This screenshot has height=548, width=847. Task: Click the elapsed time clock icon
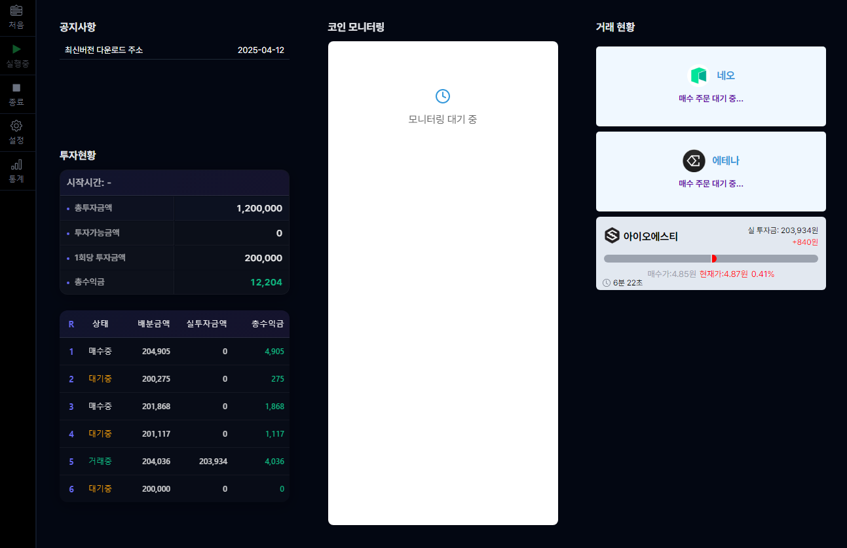click(x=607, y=283)
